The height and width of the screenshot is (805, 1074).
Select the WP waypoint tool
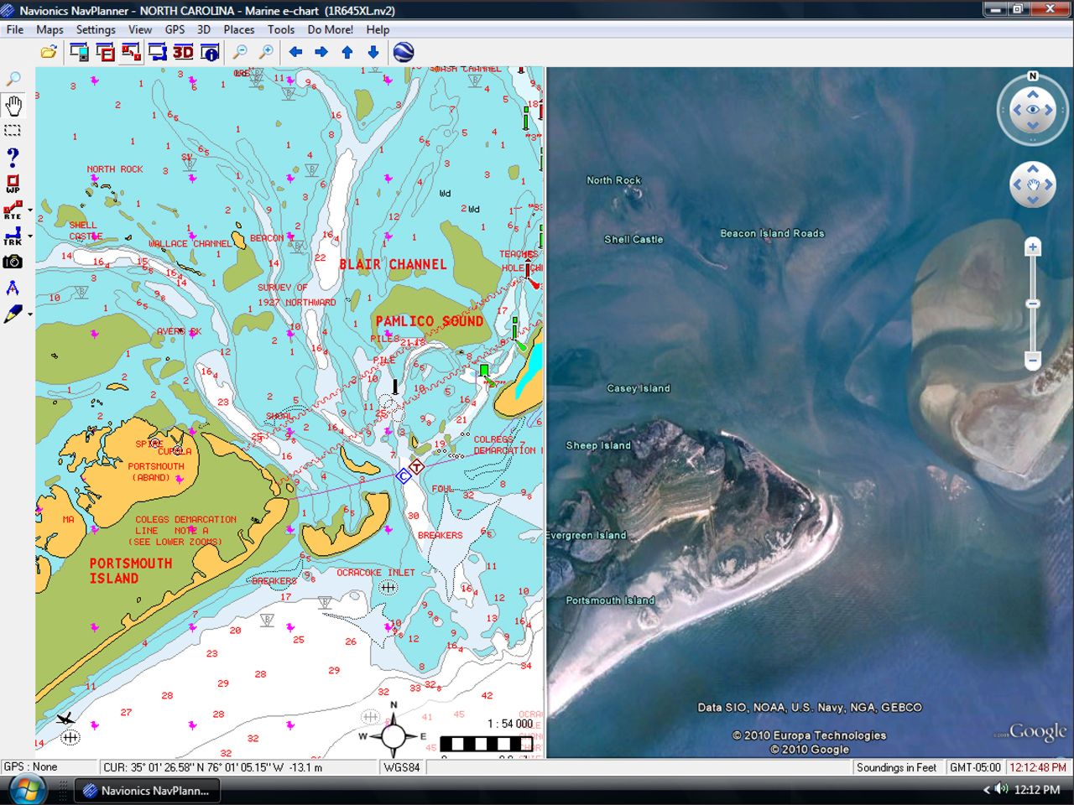[13, 183]
